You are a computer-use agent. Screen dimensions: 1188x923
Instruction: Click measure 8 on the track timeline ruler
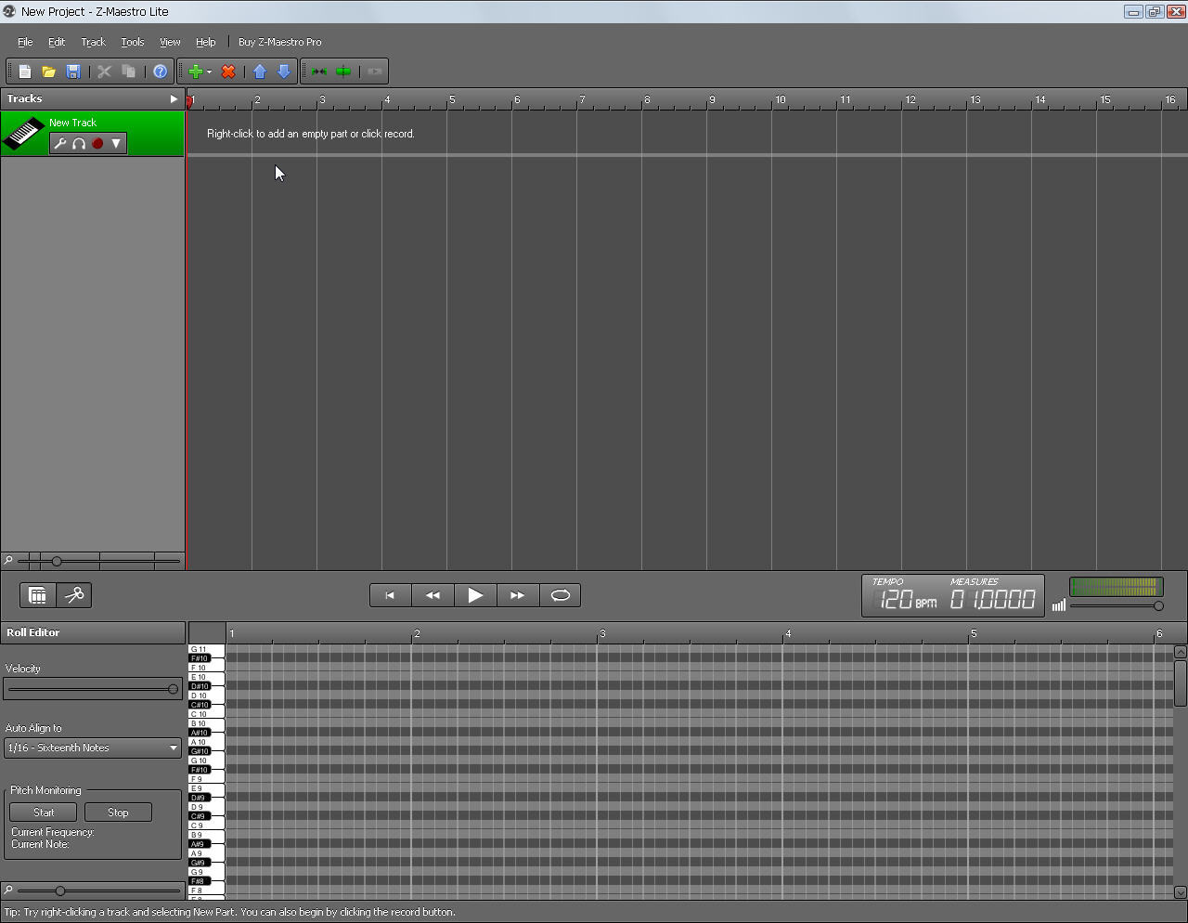click(647, 100)
